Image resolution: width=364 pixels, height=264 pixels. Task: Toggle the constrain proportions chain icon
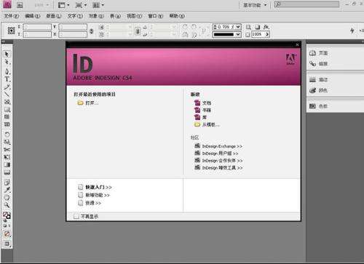(92, 31)
